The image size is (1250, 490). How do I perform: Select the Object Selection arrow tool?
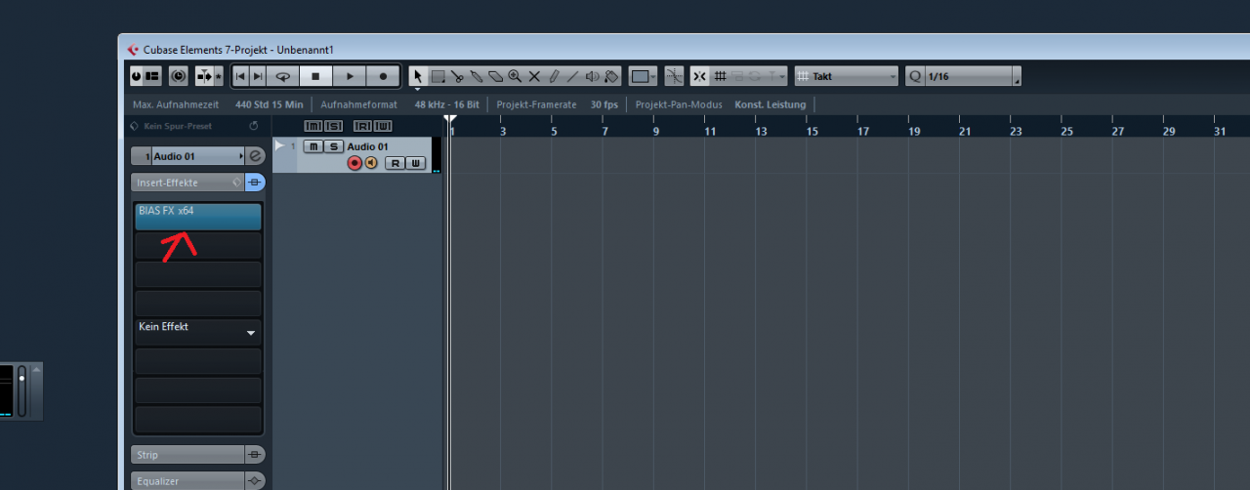click(x=418, y=76)
